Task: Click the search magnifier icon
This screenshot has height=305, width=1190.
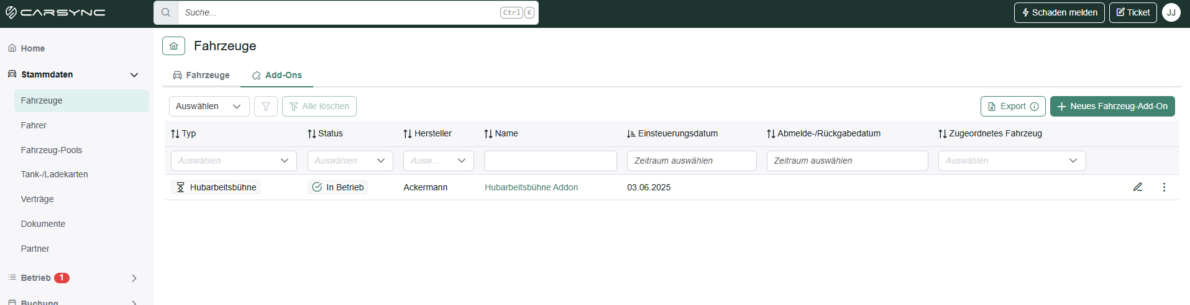Action: click(166, 12)
